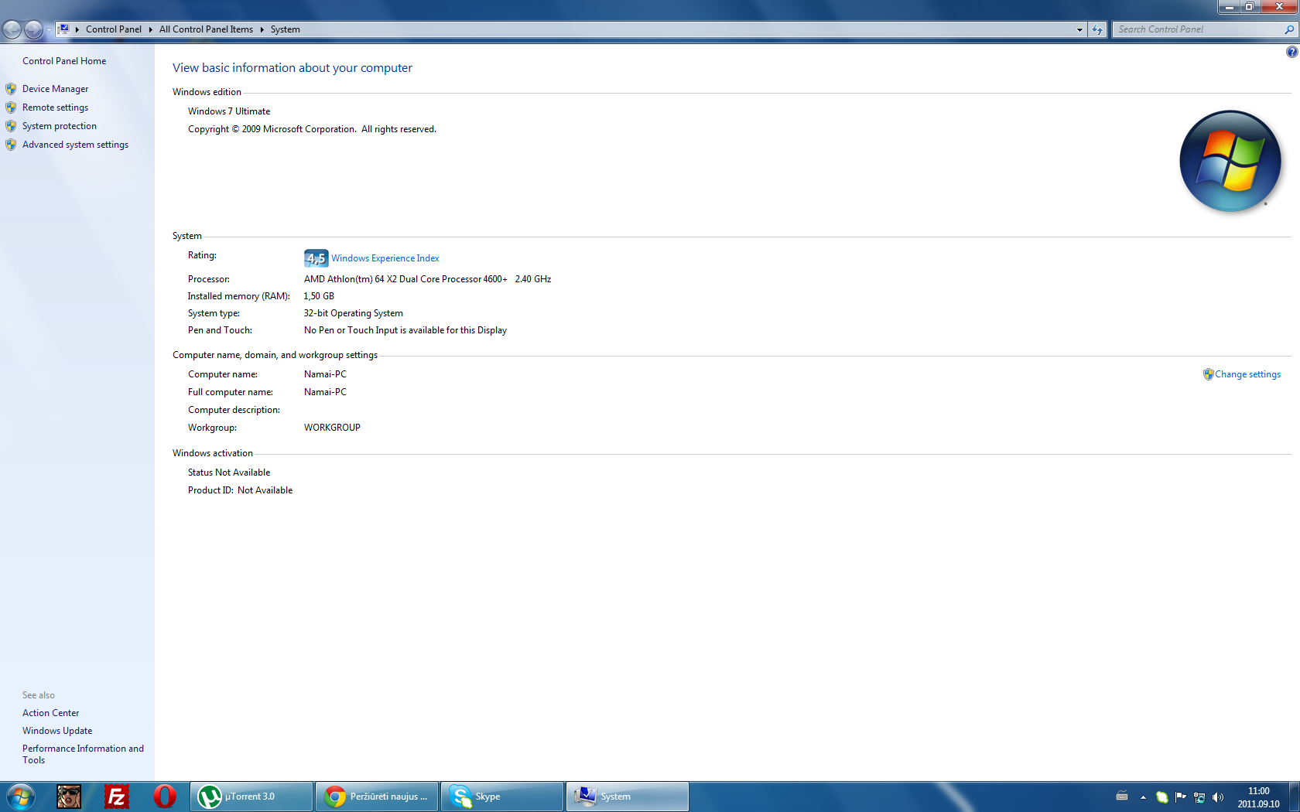
Task: Open the Action Center flag tray icon
Action: [x=1180, y=797]
